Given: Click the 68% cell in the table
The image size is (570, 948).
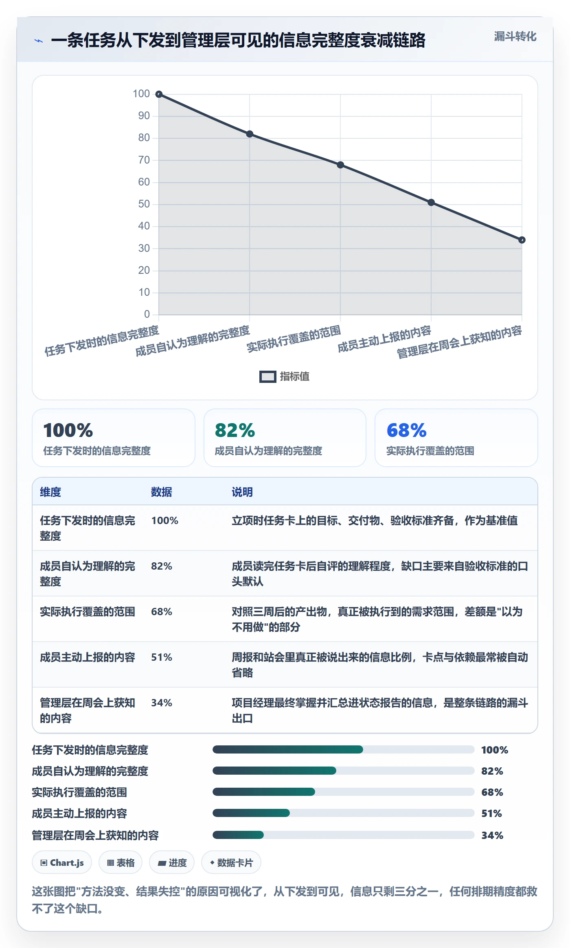Looking at the screenshot, I should (x=162, y=612).
